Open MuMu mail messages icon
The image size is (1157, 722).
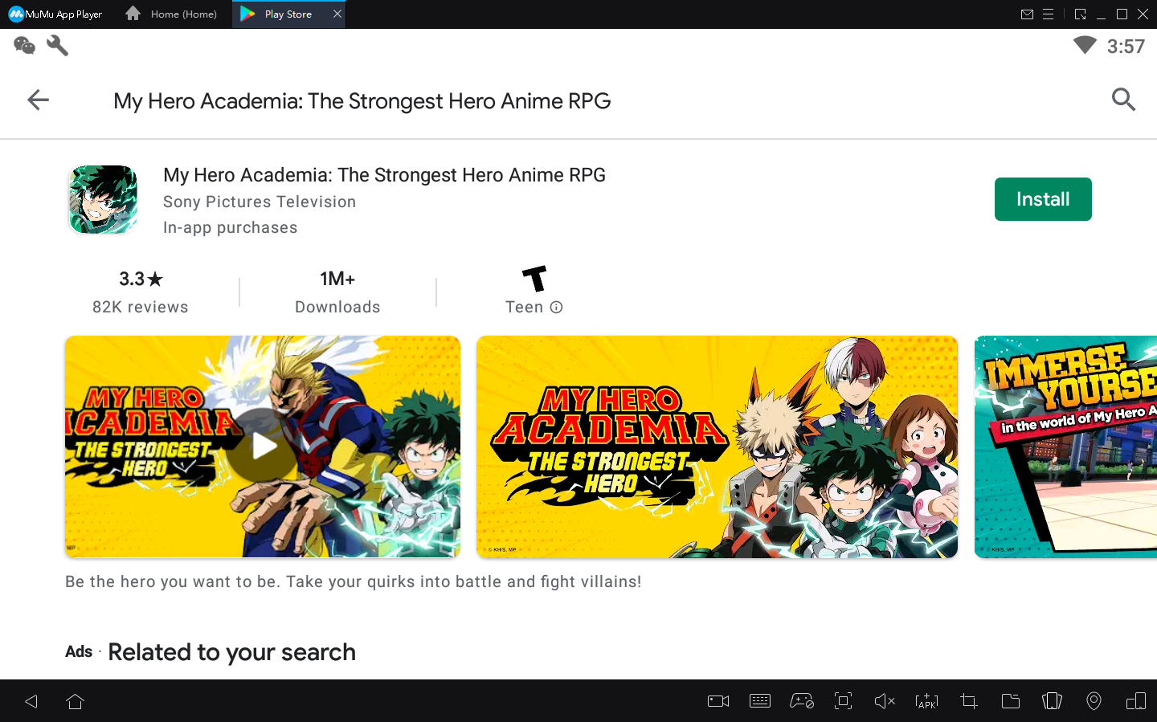point(1027,14)
